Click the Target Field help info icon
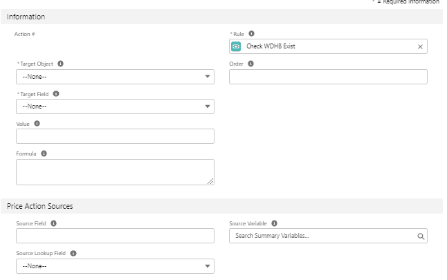Image resolution: width=447 pixels, height=280 pixels. (56, 93)
